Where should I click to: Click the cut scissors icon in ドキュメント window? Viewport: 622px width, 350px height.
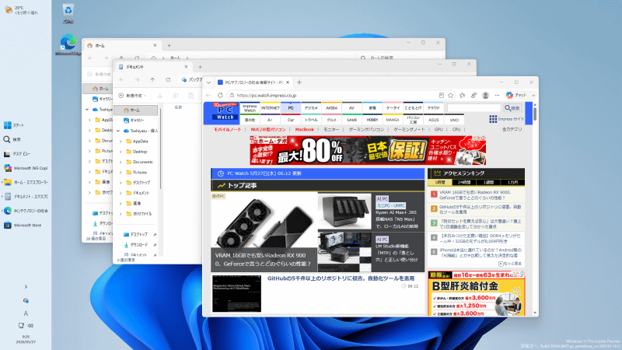click(160, 96)
